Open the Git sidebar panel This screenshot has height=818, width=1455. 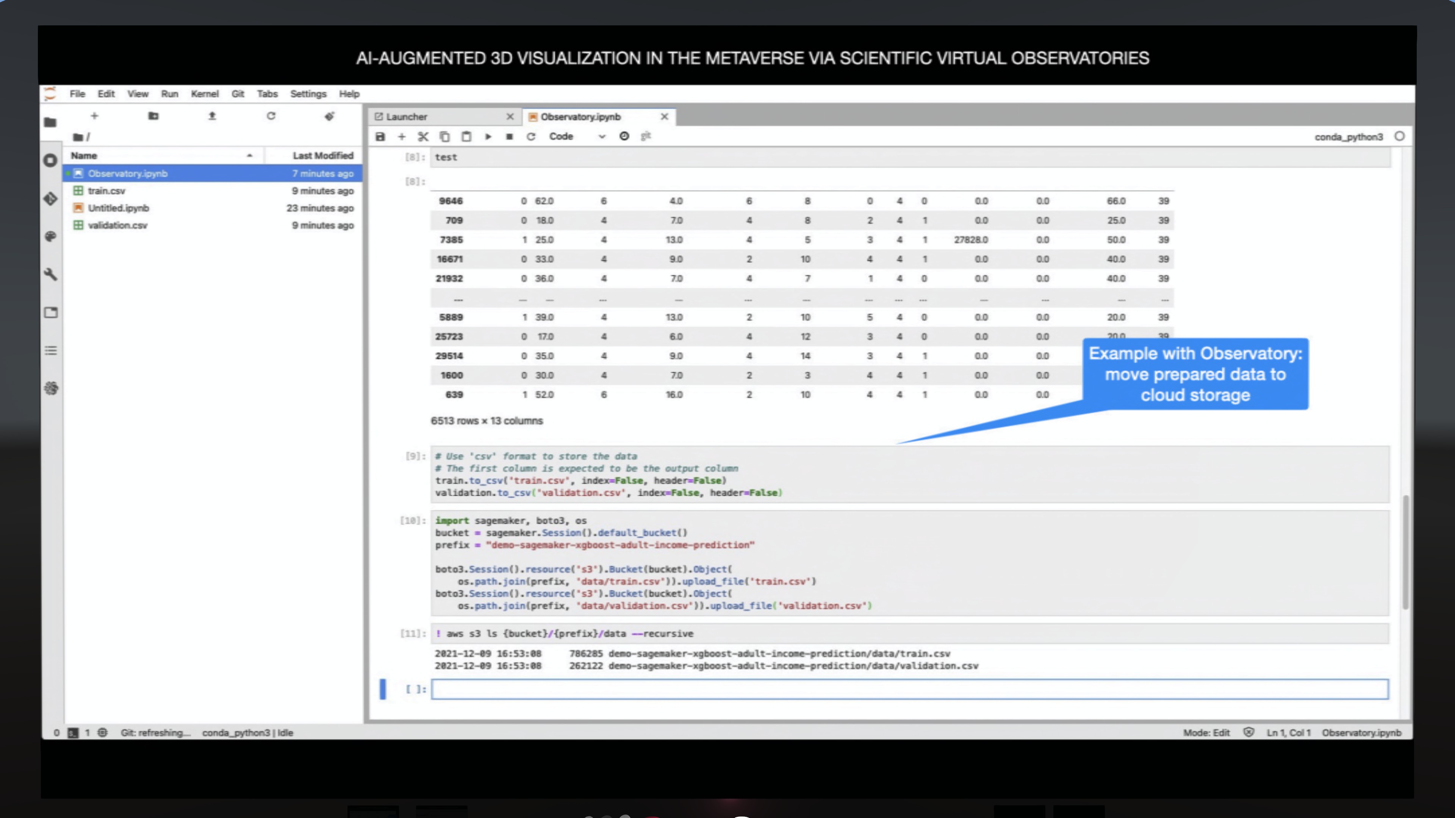coord(50,199)
